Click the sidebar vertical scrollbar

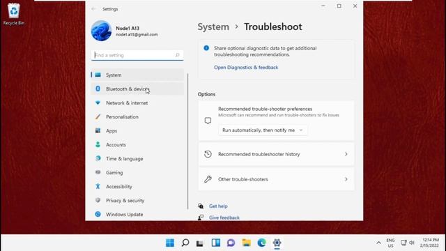tap(187, 142)
